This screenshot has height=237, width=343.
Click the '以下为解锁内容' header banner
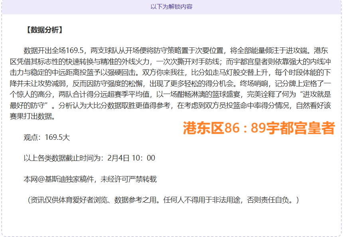(171, 7)
